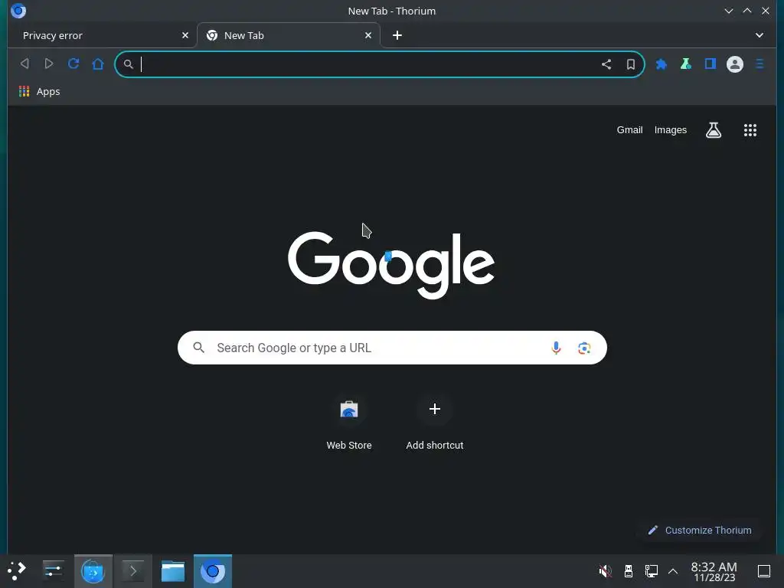Screen dimensions: 784x588
Task: Open the profile avatar menu
Action: point(734,64)
